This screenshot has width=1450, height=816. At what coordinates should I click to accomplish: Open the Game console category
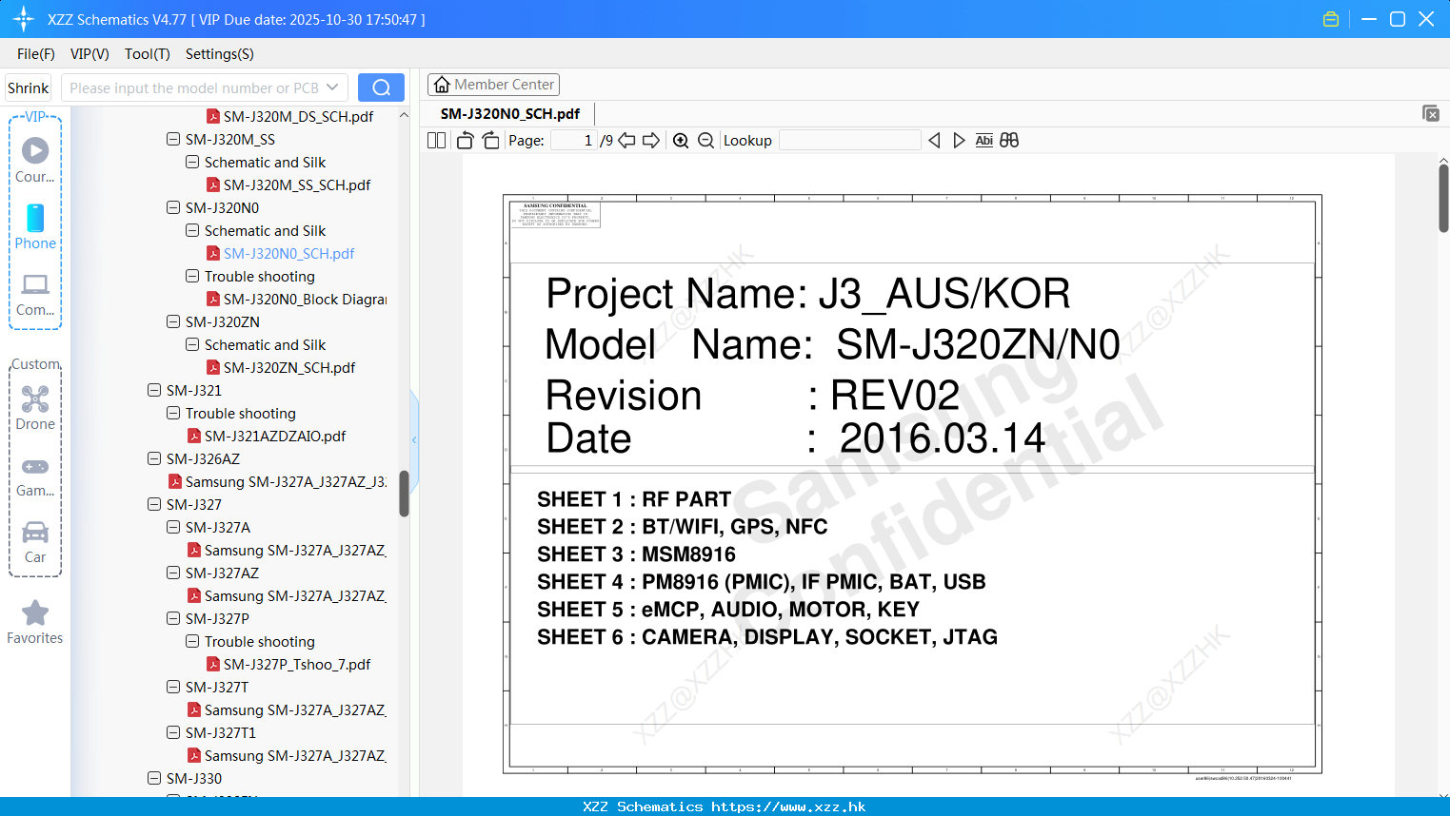coord(35,476)
